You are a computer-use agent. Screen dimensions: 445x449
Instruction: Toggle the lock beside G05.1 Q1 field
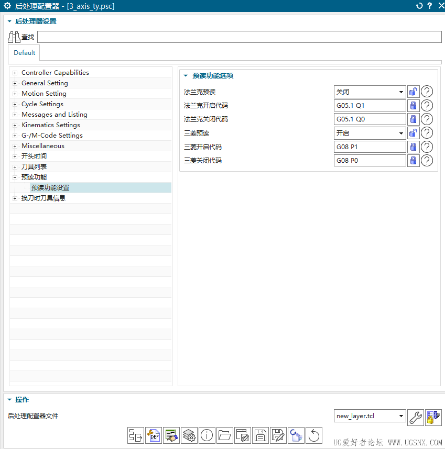coord(413,106)
